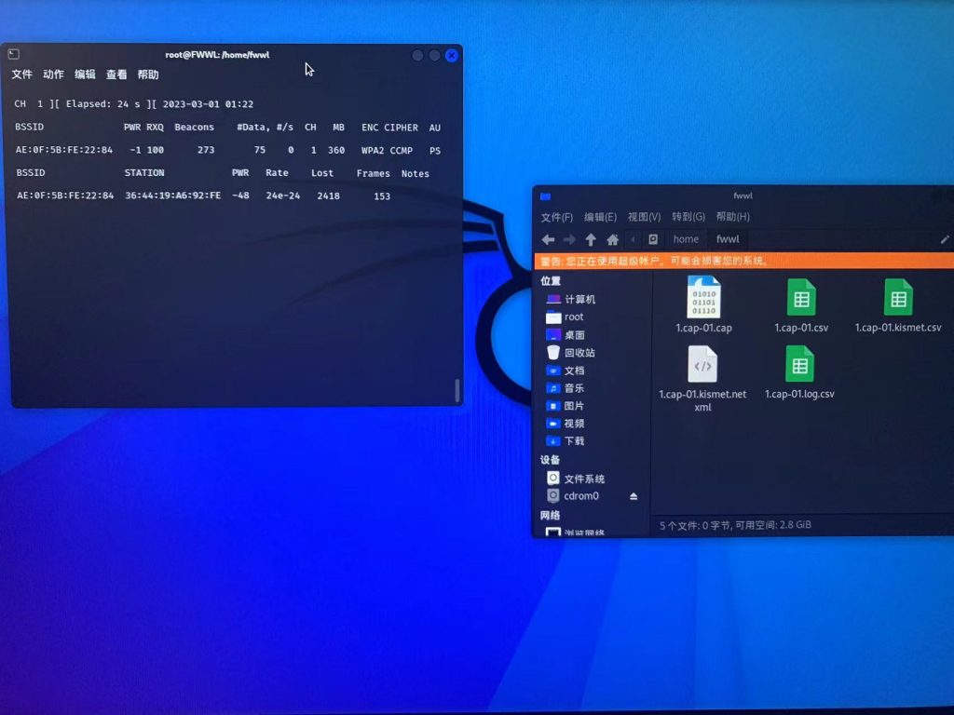
Task: Click the terminal window icon in the title bar
Action: [x=14, y=54]
